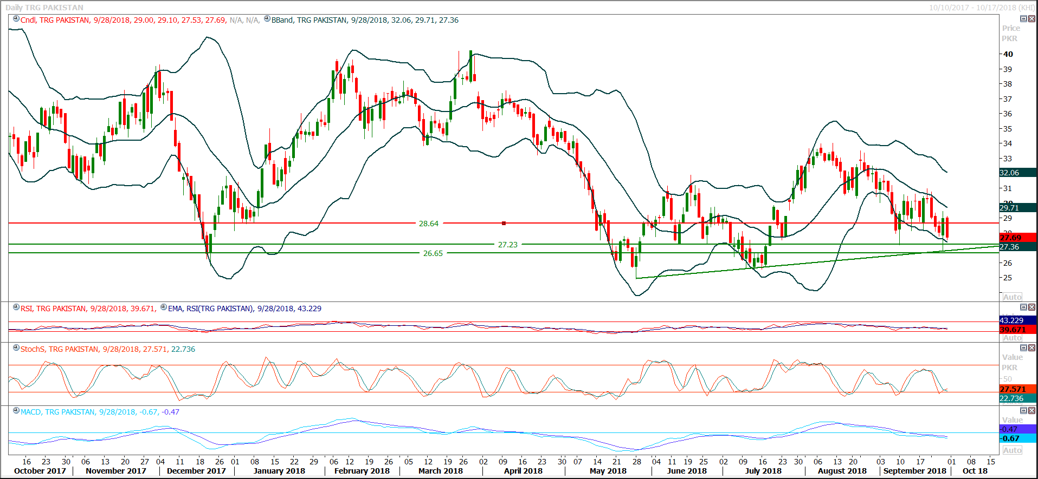This screenshot has width=1038, height=479.
Task: Click the clock icon beside BBand label
Action: [x=267, y=19]
